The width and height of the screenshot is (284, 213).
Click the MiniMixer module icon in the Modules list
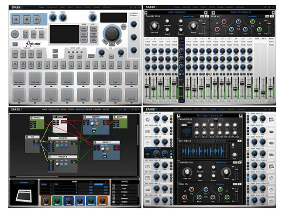point(114,199)
